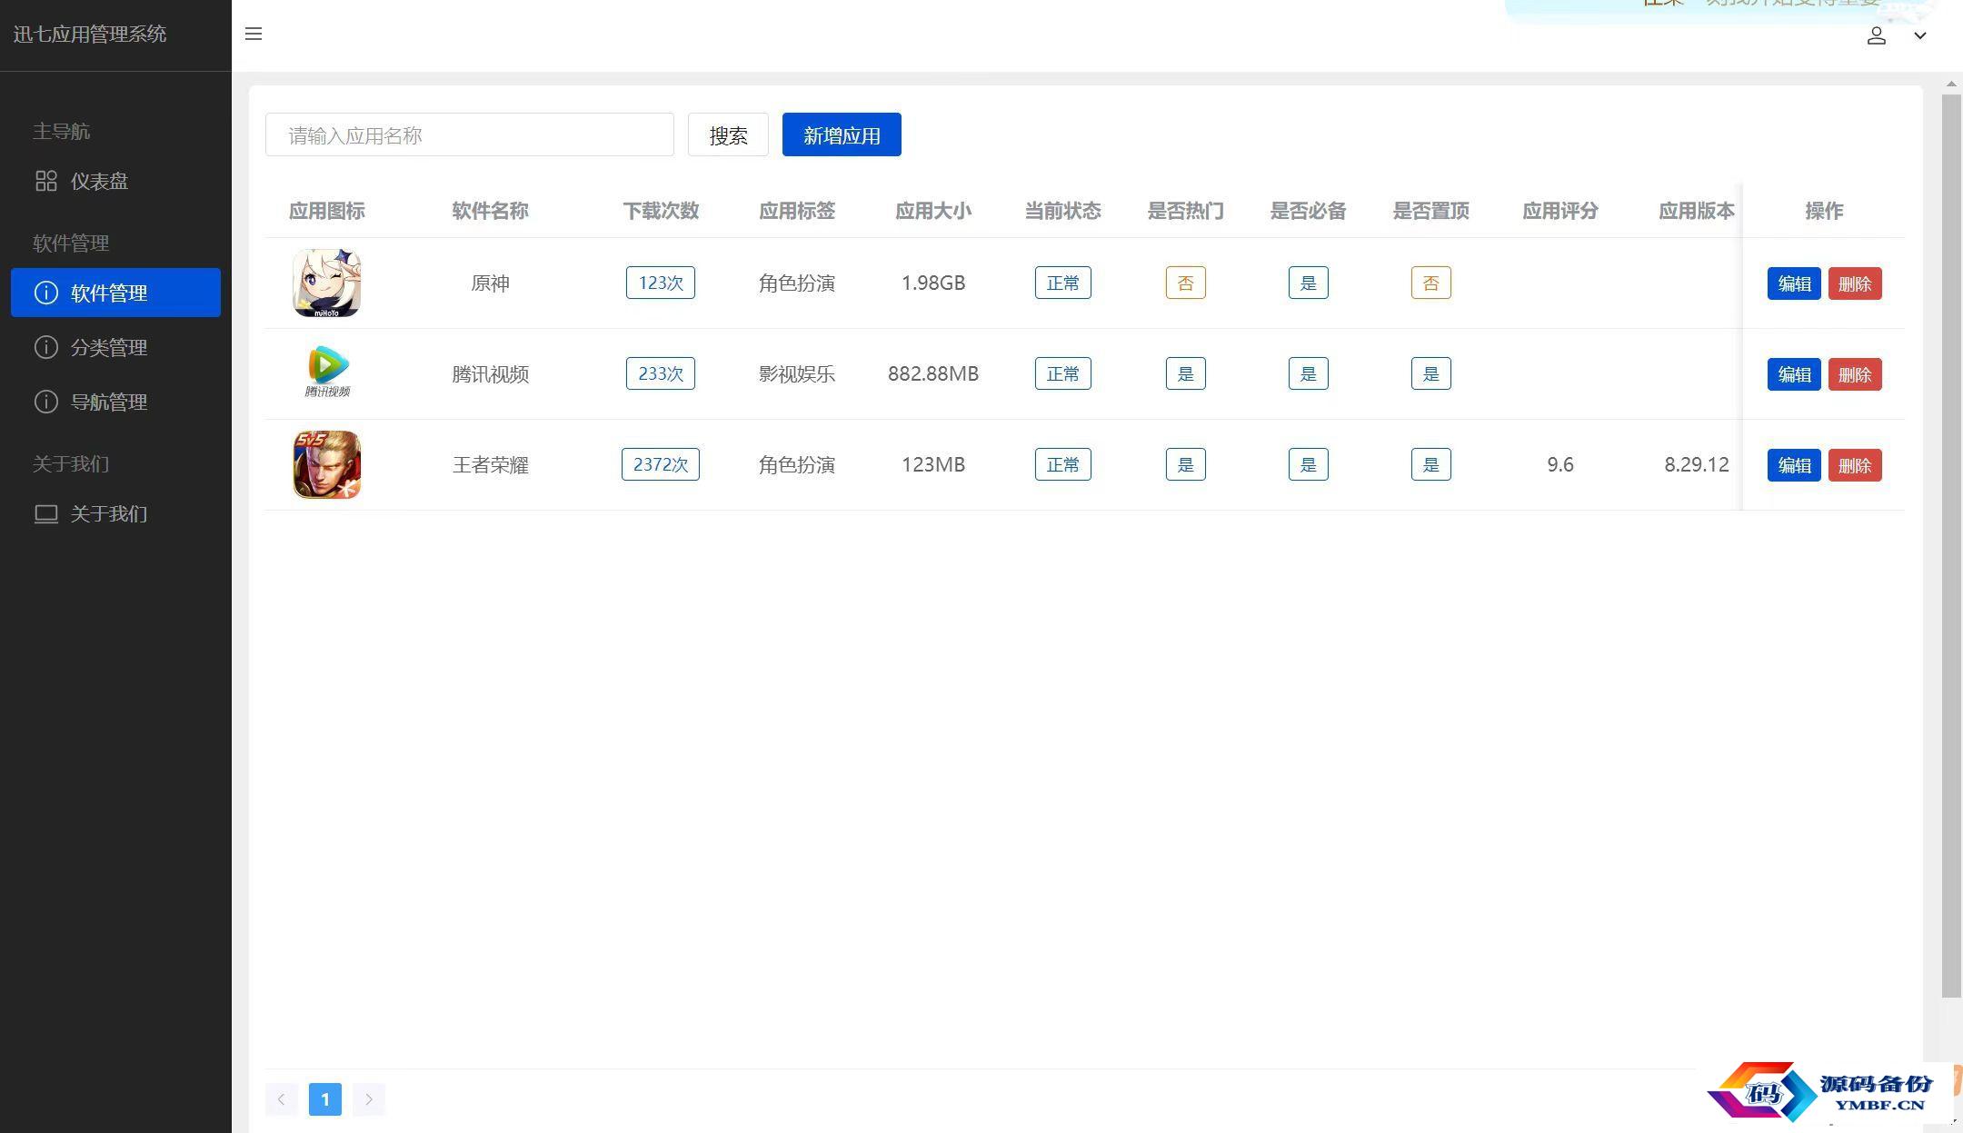The width and height of the screenshot is (1963, 1133).
Task: Click the 1.98GB size cell
Action: (x=933, y=283)
